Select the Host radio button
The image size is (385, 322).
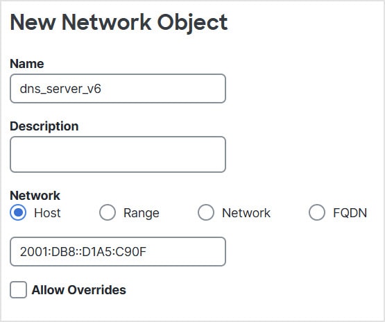click(x=18, y=212)
